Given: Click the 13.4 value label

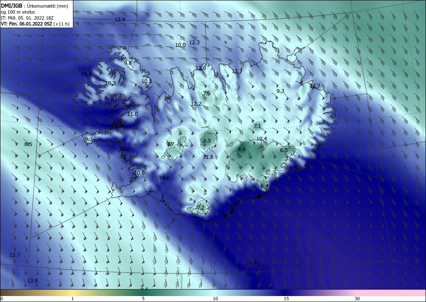Looking at the screenshot, I should coord(120,20).
